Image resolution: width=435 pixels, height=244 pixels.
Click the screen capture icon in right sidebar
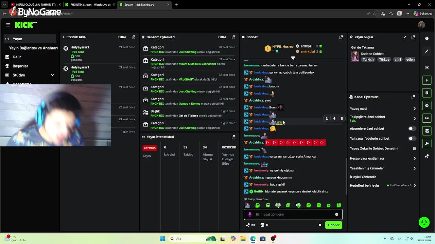point(427,67)
